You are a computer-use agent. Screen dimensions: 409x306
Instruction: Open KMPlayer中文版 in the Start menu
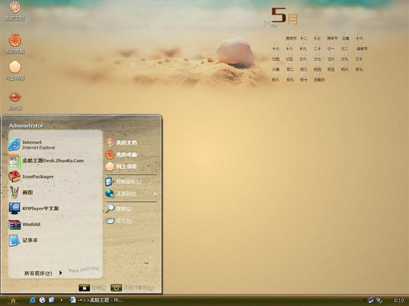pos(38,208)
